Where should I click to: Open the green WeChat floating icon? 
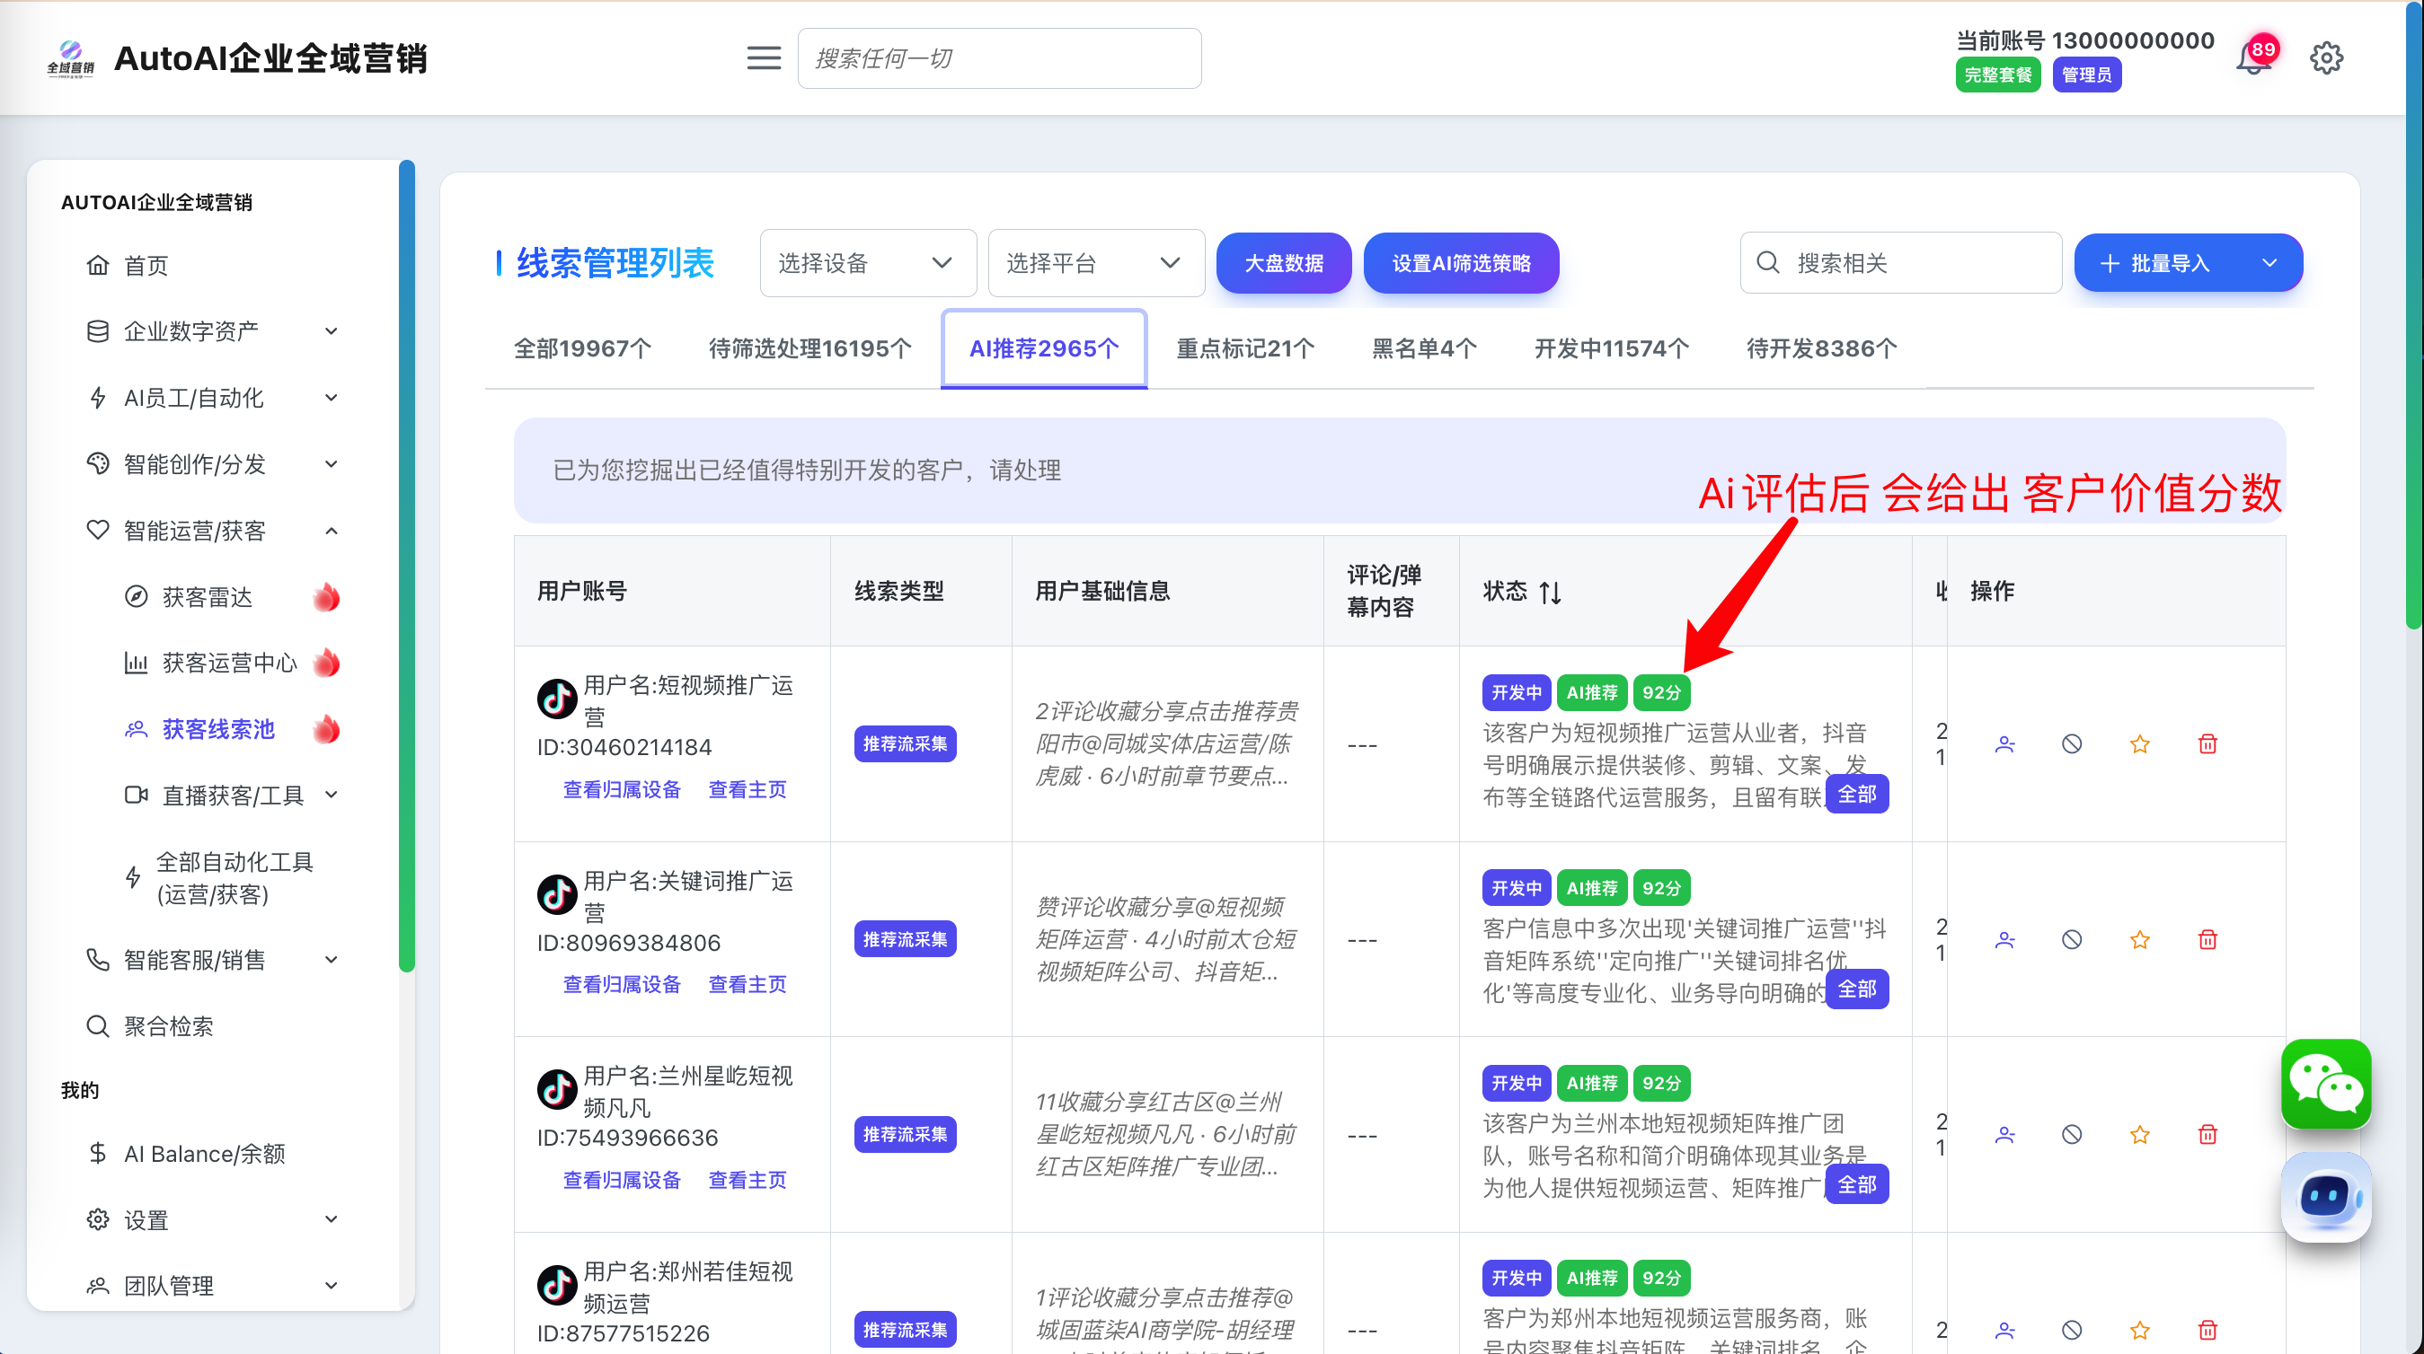(x=2325, y=1083)
